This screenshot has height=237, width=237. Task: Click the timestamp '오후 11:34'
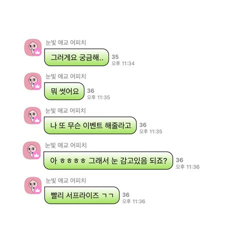[x=123, y=63]
